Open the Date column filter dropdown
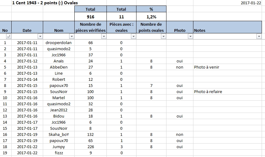 (x=40, y=36)
